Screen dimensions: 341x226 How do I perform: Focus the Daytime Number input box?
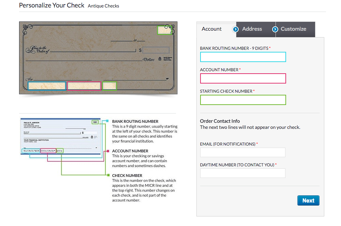tap(242, 173)
